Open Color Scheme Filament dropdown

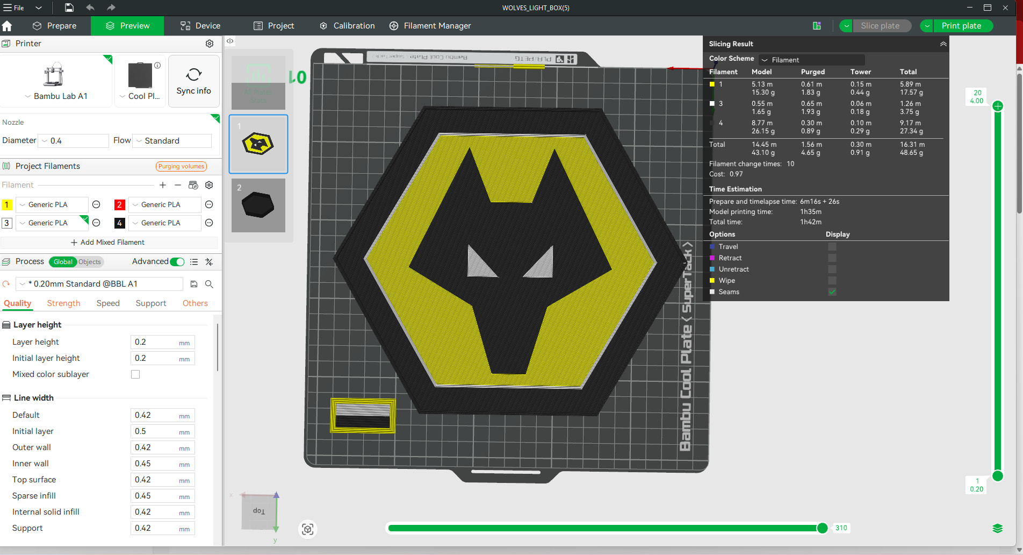(x=811, y=60)
